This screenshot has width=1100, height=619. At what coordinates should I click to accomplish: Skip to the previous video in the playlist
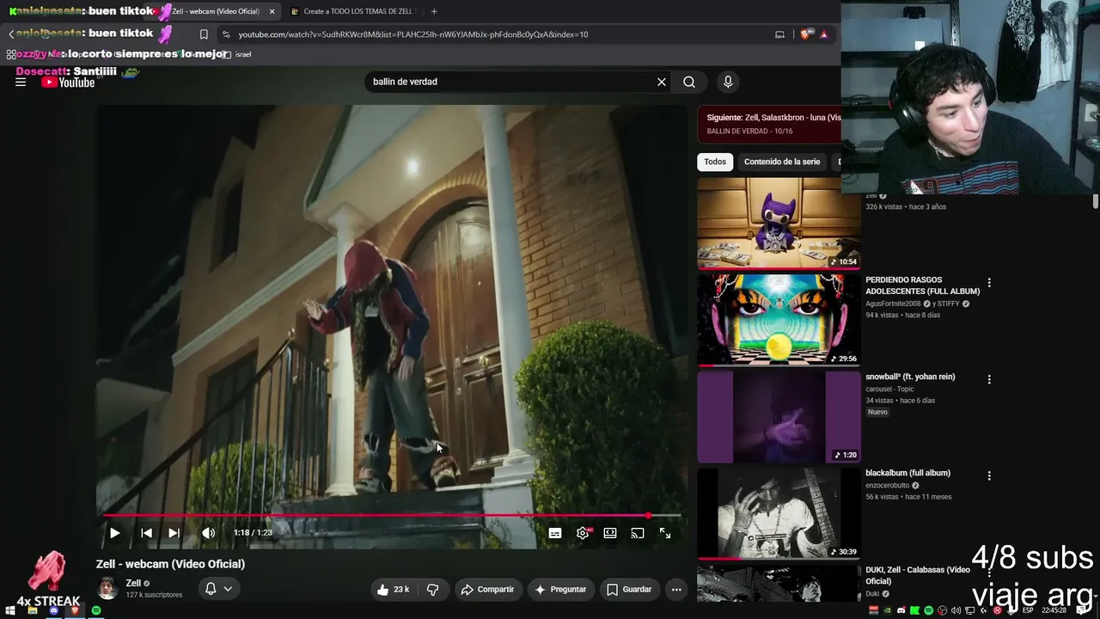146,533
